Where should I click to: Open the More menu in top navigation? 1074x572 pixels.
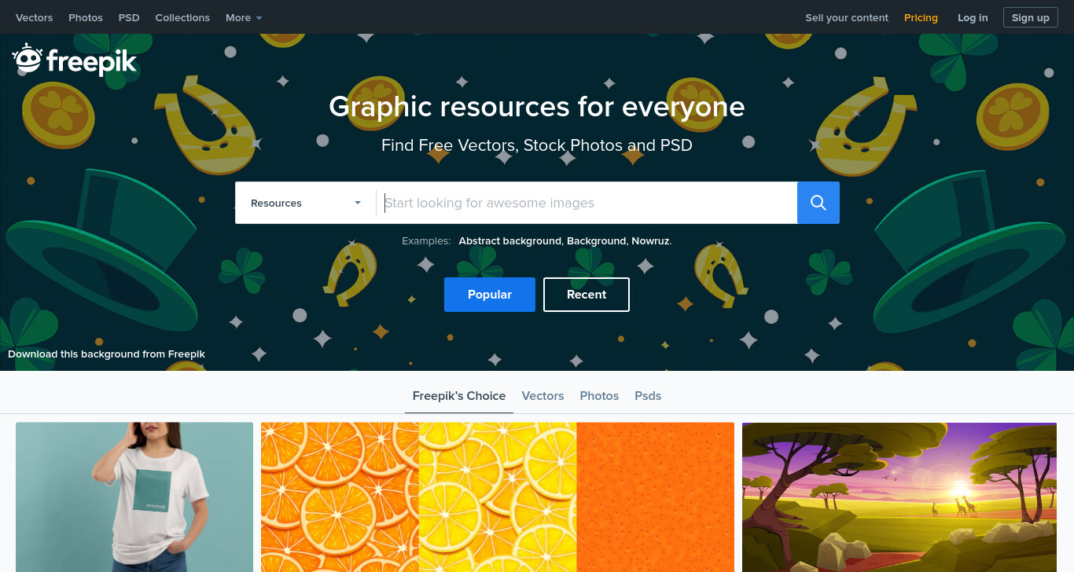coord(244,17)
